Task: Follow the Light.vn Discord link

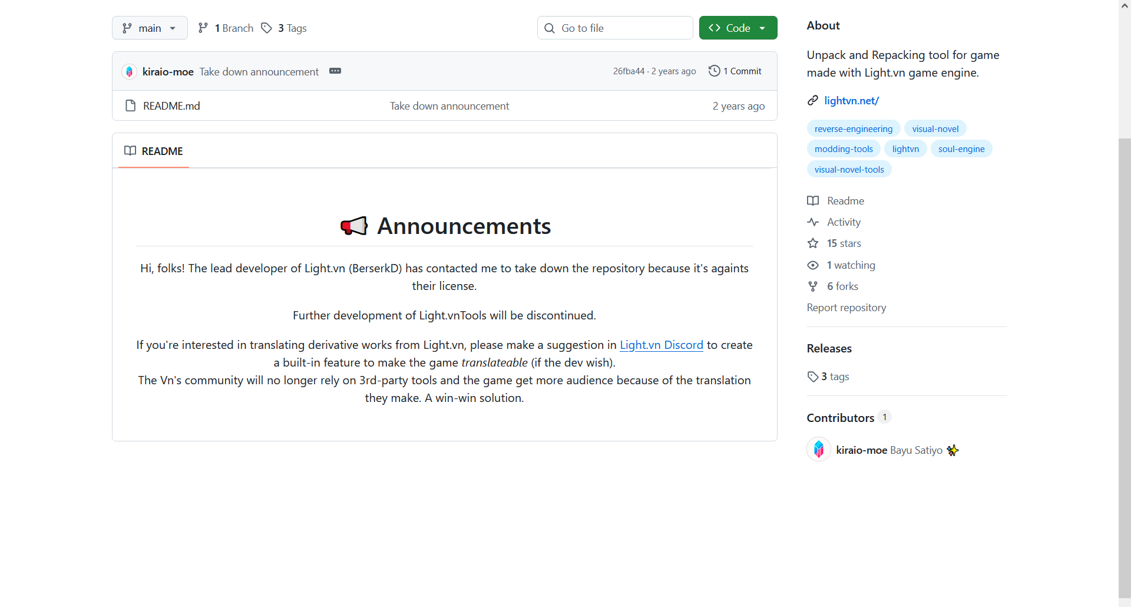Action: [662, 345]
